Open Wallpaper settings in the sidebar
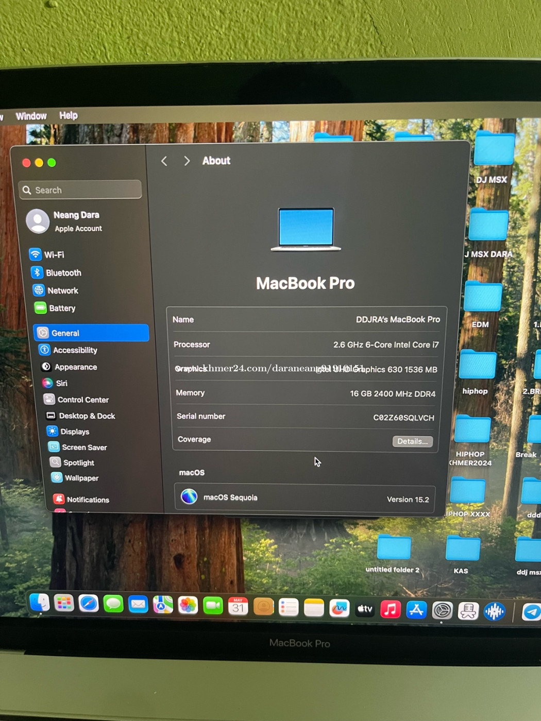 pyautogui.click(x=75, y=478)
